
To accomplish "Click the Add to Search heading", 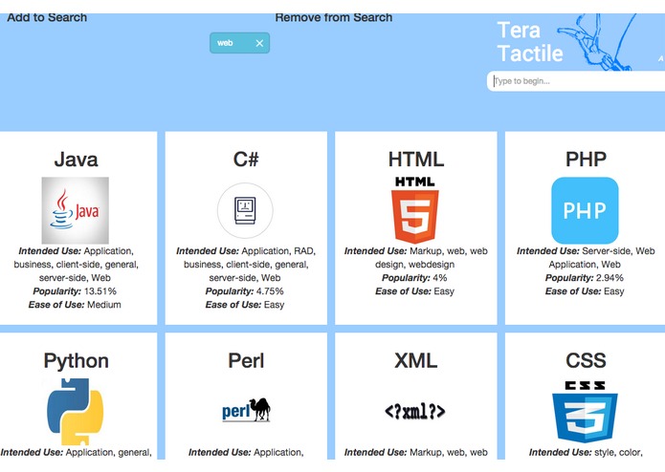I will 47,17.
